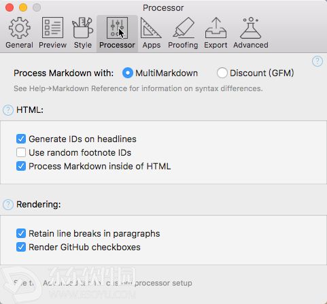Click the help icon beside Rendering
This screenshot has width=327, height=304.
point(8,205)
